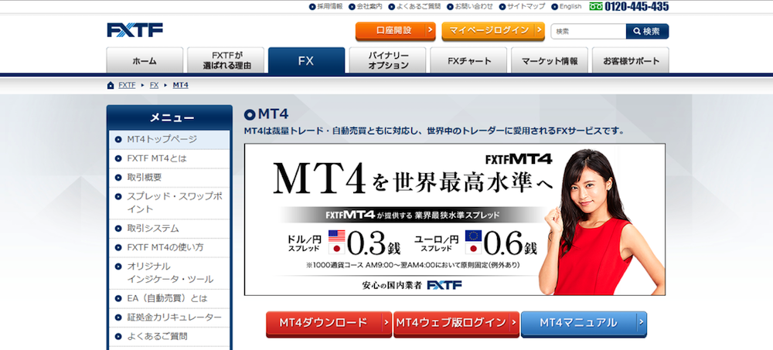
Task: Open よくあるご質問 link in top bar
Action: tap(418, 7)
